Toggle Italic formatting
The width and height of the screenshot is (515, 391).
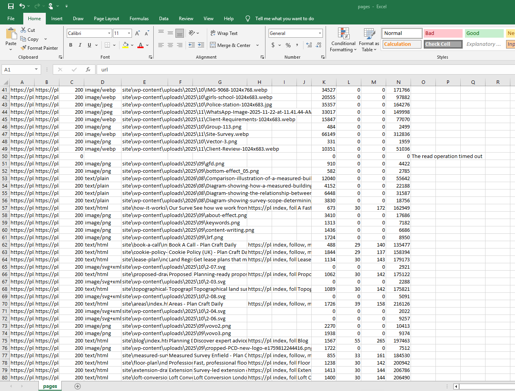click(80, 45)
